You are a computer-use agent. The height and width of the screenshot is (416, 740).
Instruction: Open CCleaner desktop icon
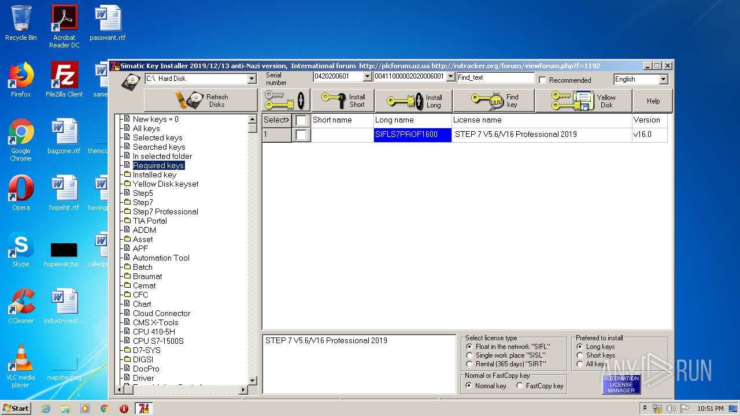click(21, 306)
